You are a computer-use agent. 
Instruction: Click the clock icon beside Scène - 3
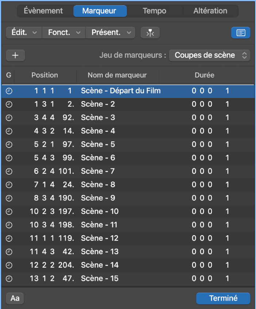pyautogui.click(x=9, y=117)
